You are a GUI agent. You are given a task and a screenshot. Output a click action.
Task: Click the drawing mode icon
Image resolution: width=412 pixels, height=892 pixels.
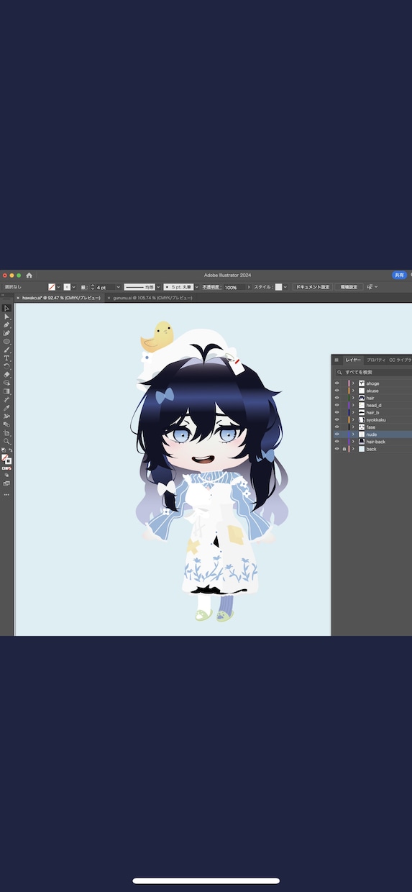[6, 475]
